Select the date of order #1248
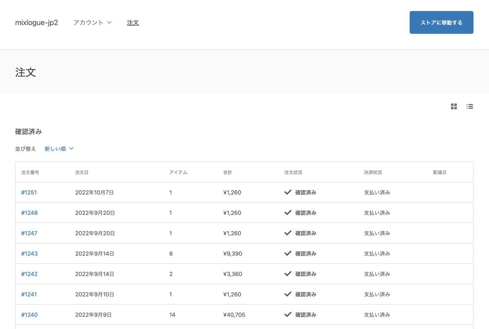 pos(95,213)
